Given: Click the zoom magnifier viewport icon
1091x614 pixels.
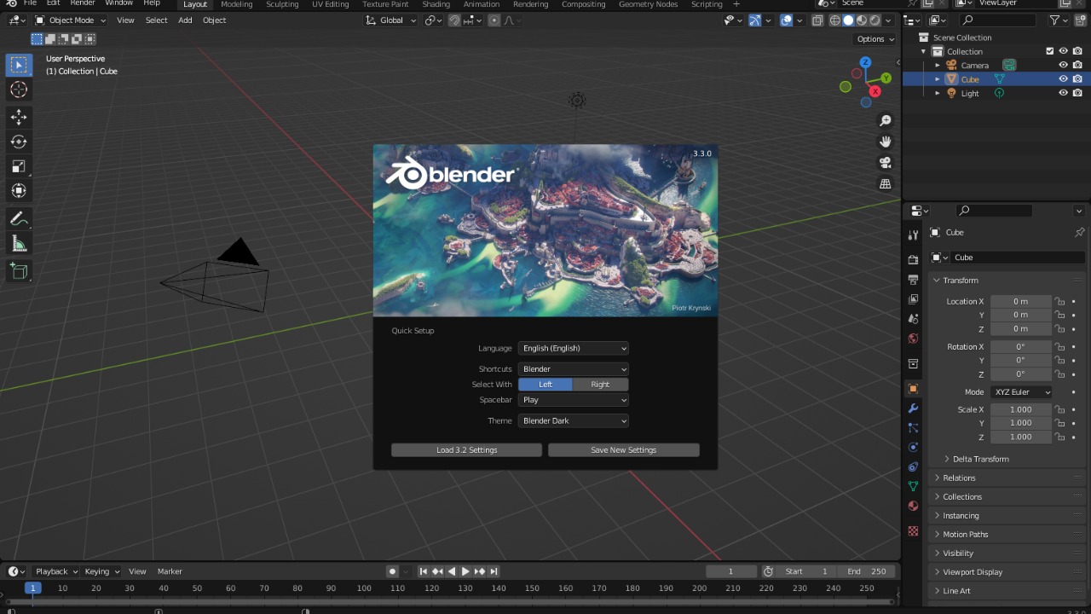Looking at the screenshot, I should 886,121.
